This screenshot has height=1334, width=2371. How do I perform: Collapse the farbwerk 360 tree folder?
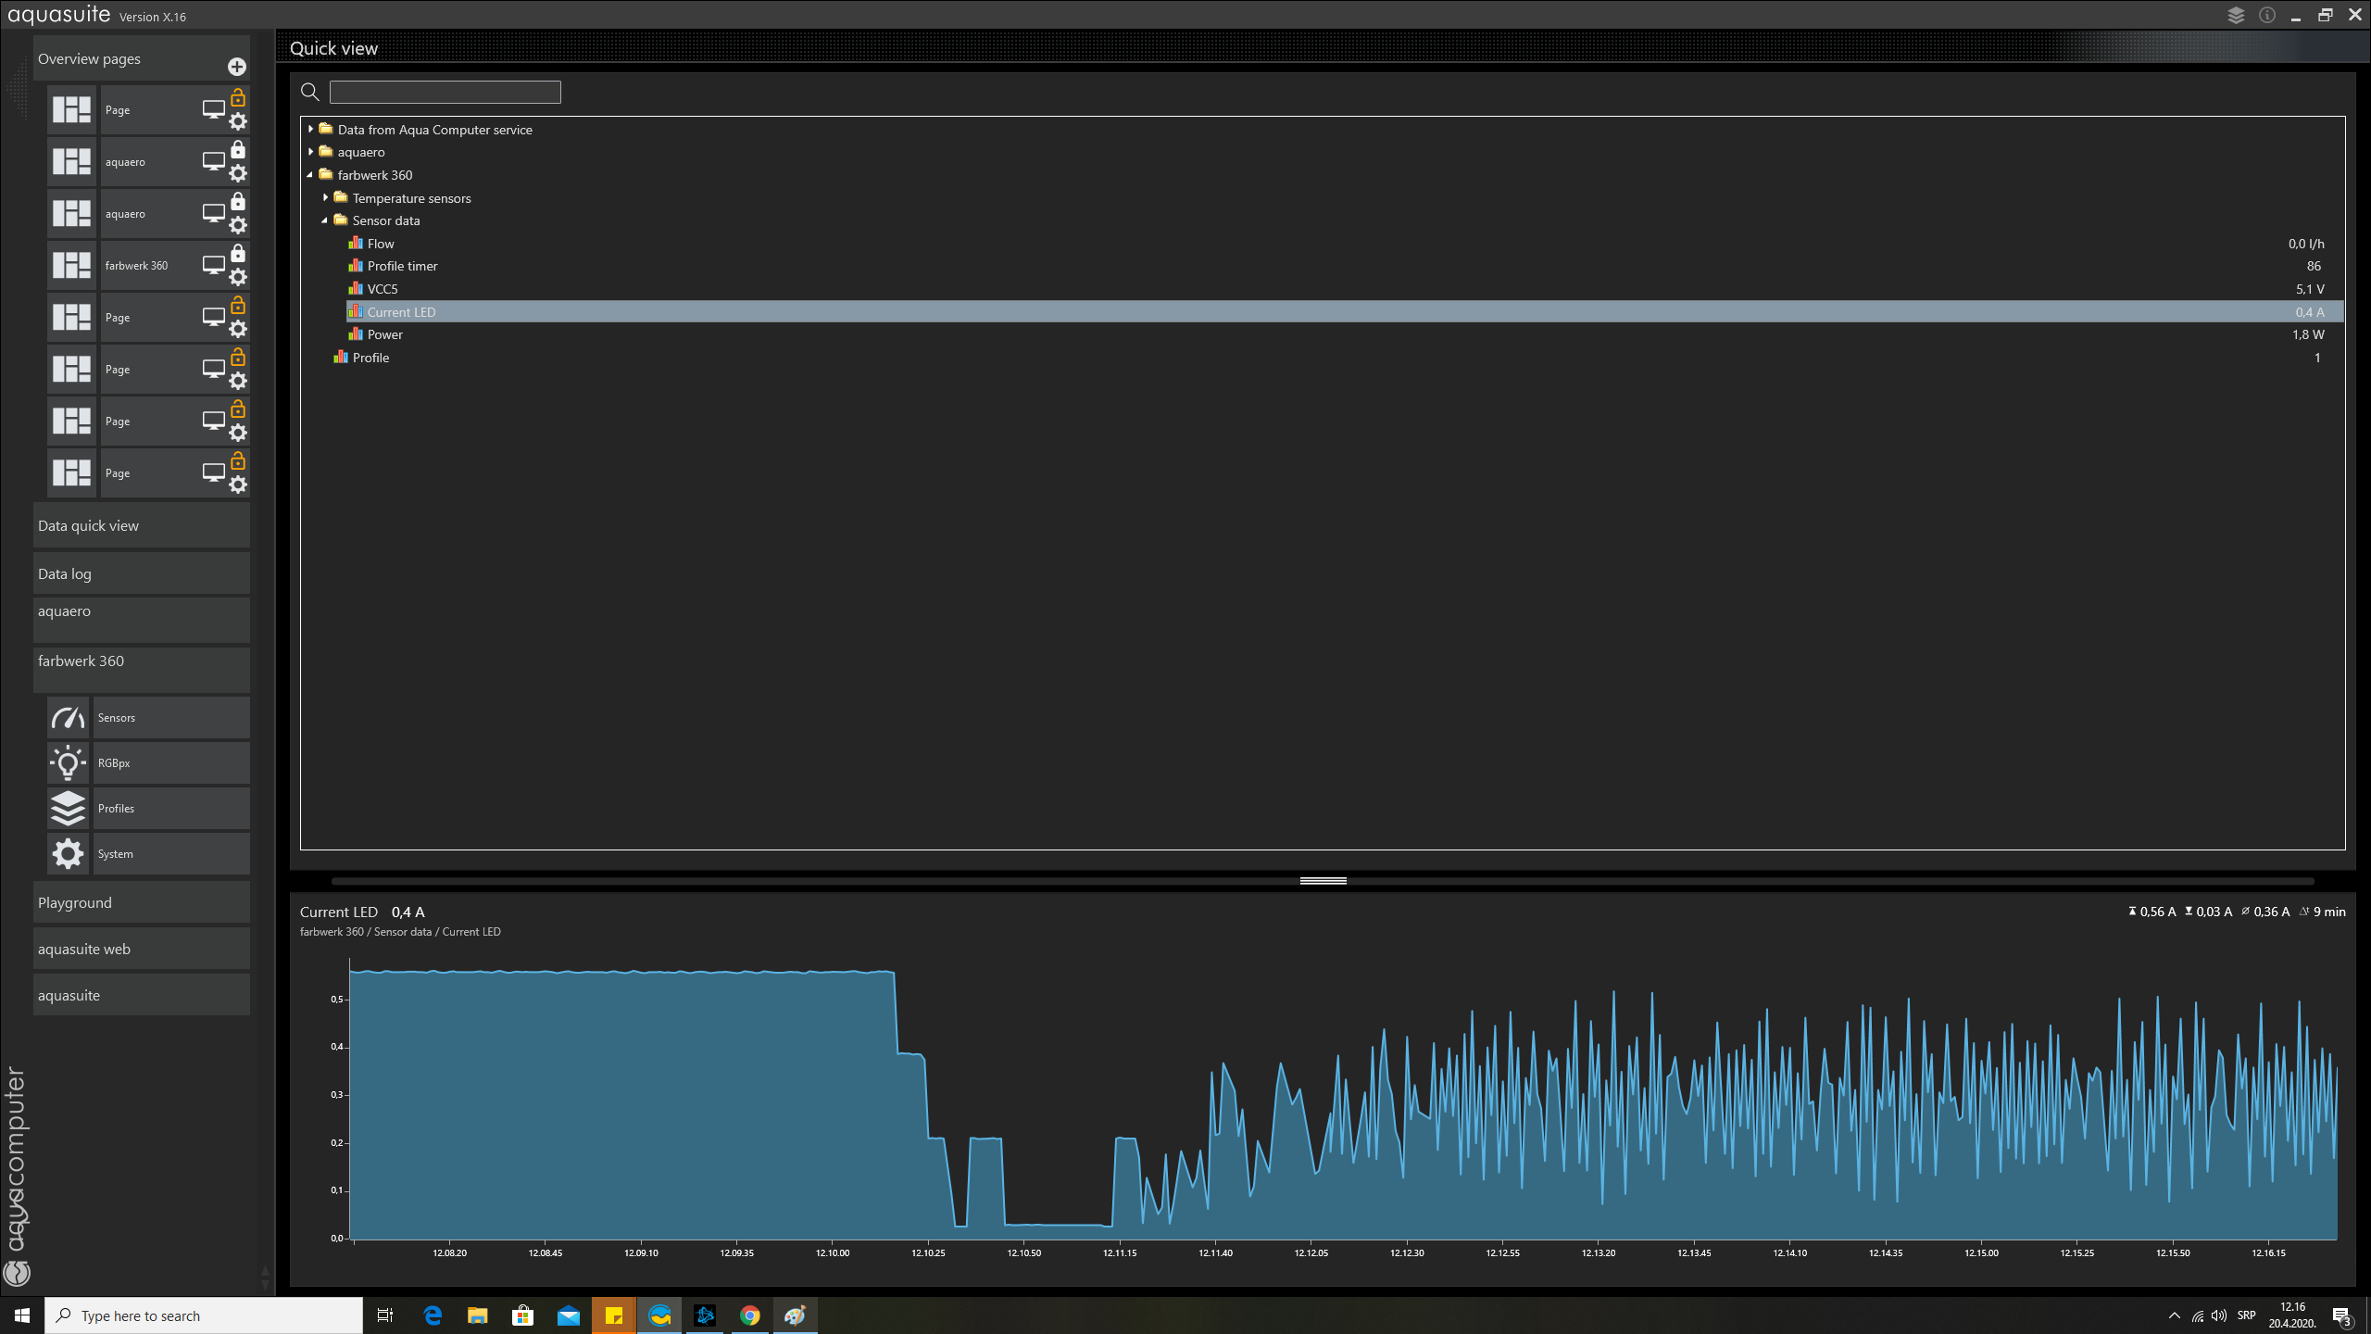(310, 175)
